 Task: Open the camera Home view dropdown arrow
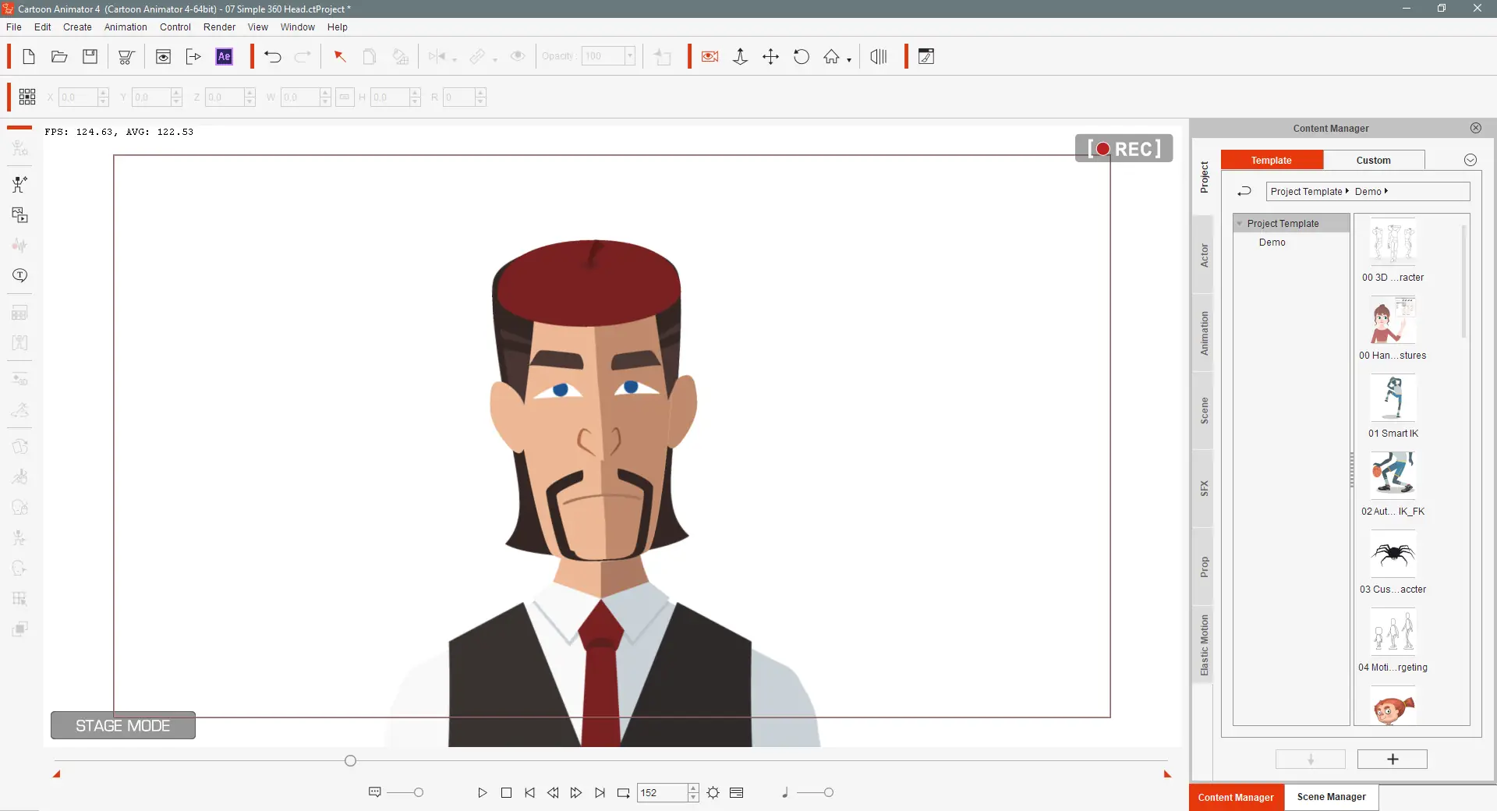click(849, 60)
